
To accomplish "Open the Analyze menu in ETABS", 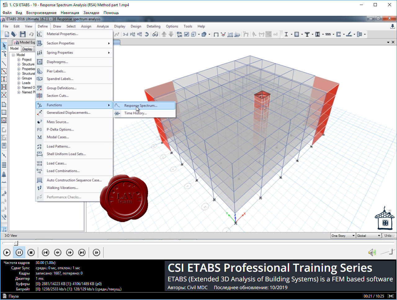I will point(103,26).
